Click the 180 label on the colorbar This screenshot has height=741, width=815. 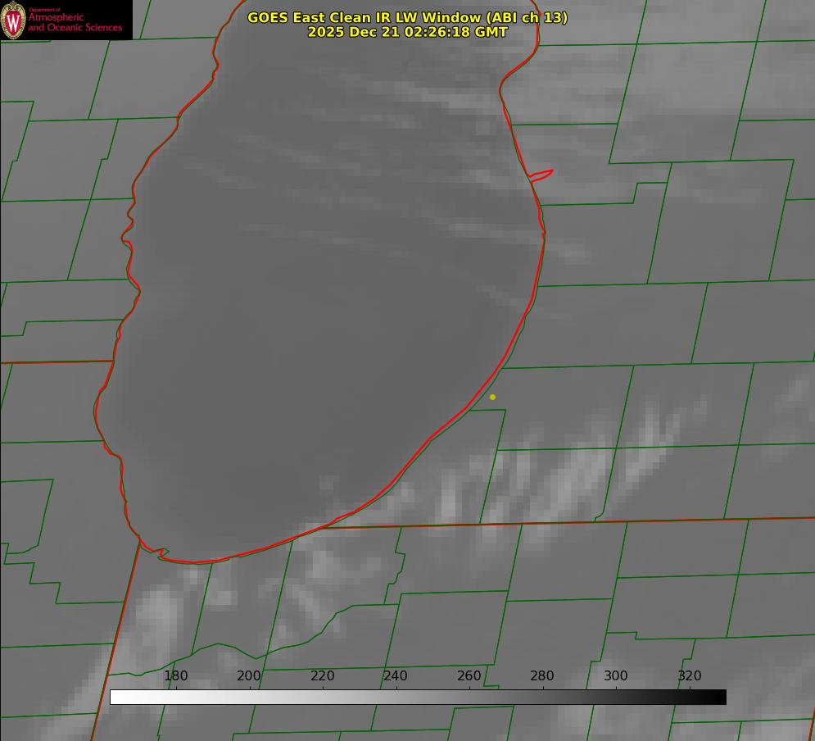coord(176,676)
